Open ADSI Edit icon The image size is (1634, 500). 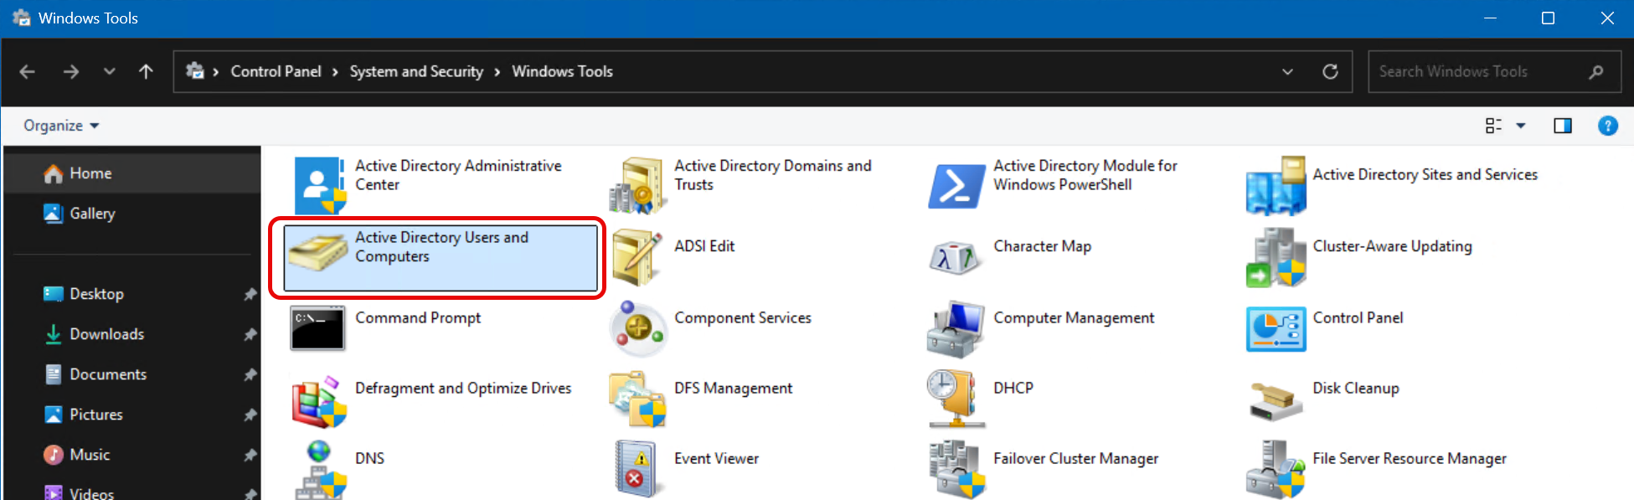pyautogui.click(x=637, y=257)
